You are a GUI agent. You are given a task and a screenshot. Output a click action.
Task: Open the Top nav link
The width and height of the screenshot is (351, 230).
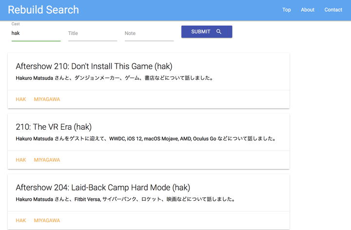[287, 10]
